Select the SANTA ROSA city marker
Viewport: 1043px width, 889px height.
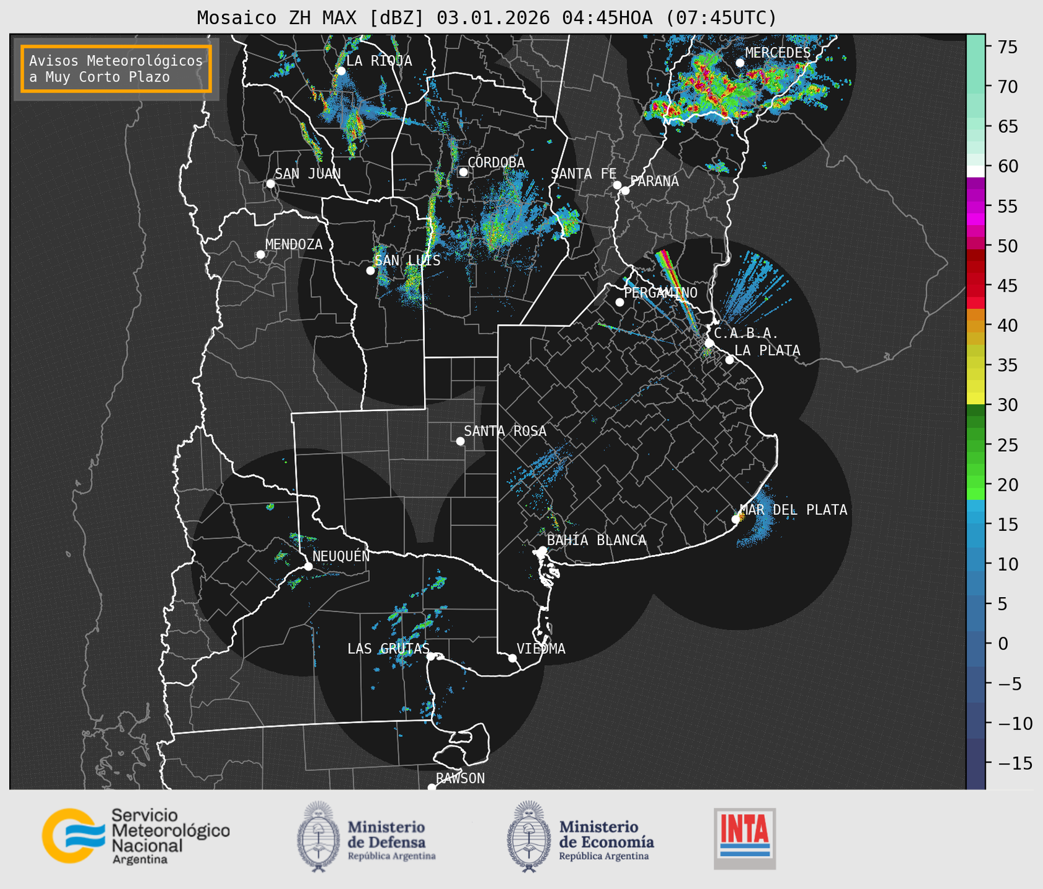coord(460,441)
